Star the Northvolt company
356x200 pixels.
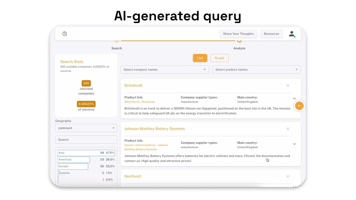tap(288, 176)
